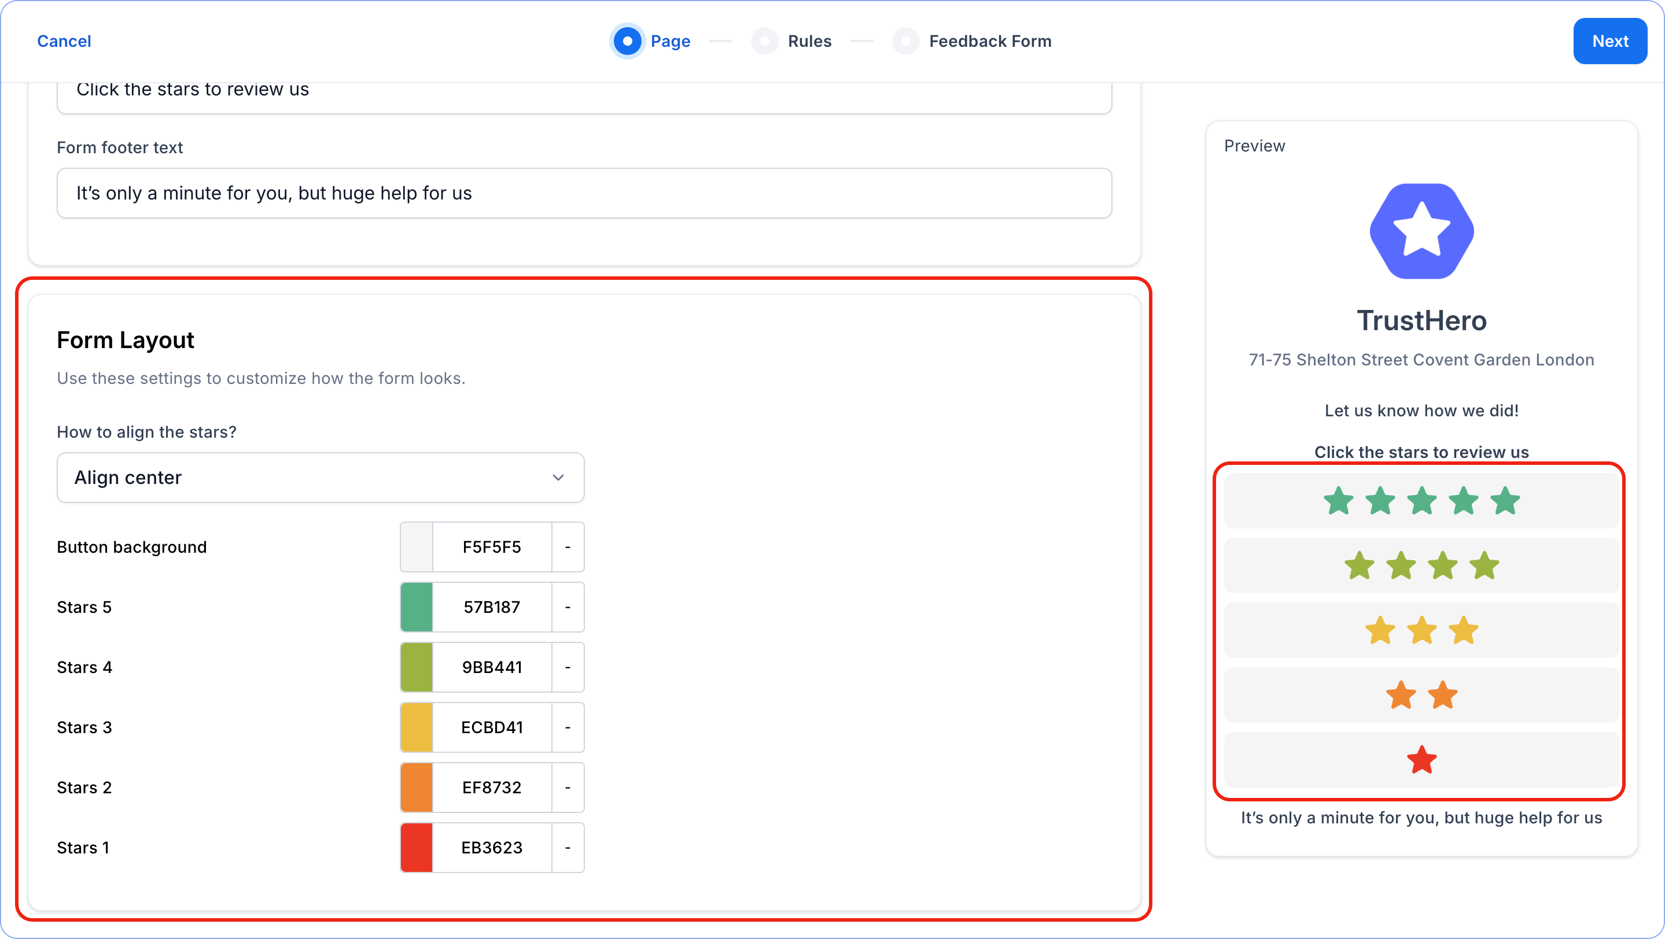Click the minus button next to Stars 5
Viewport: 1665px width, 939px height.
pos(568,607)
